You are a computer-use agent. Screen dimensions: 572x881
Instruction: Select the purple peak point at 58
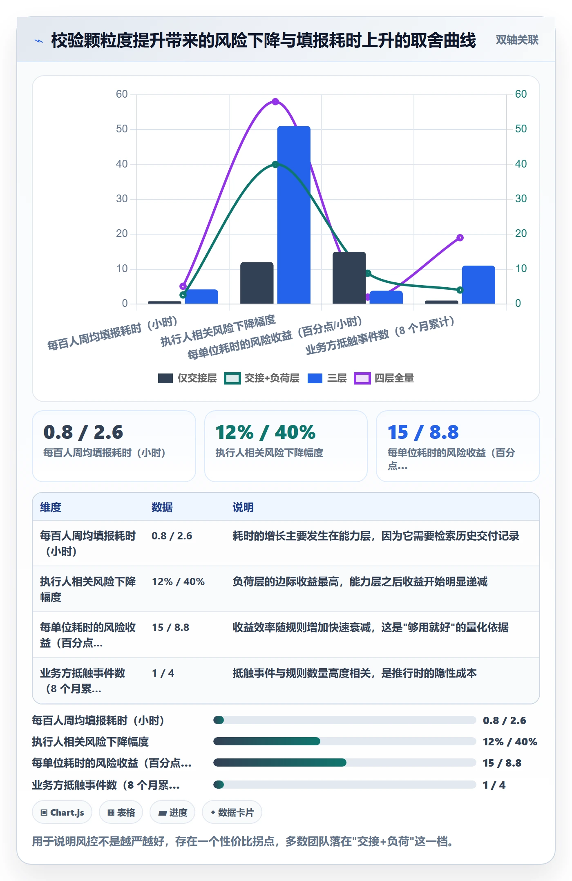[x=275, y=101]
